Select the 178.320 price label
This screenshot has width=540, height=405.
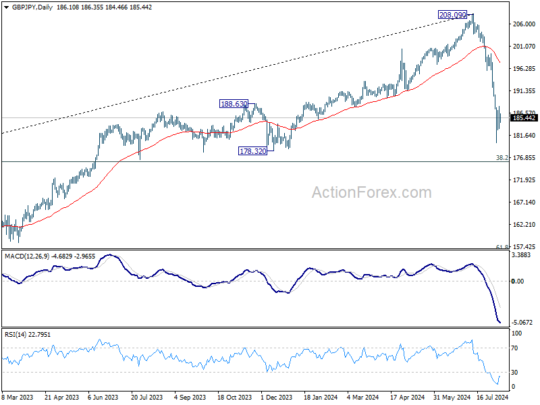click(x=252, y=151)
